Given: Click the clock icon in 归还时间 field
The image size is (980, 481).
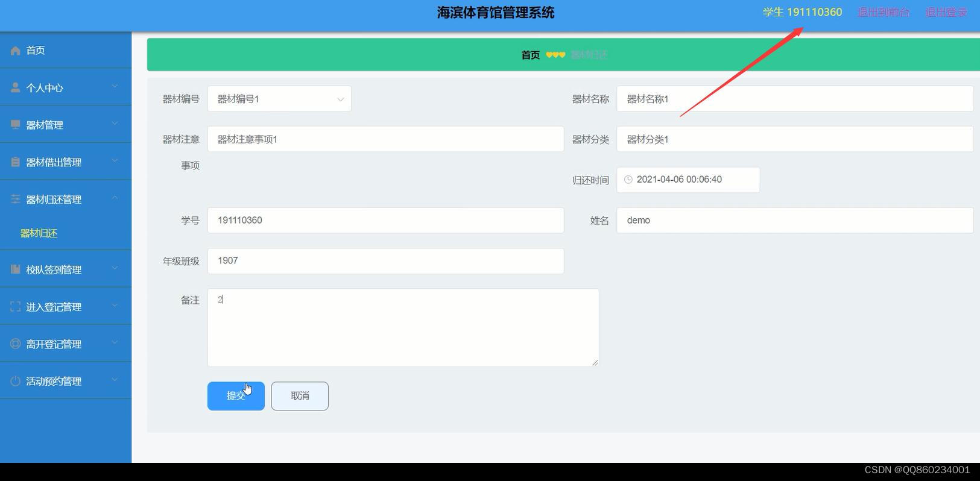Looking at the screenshot, I should coord(628,180).
